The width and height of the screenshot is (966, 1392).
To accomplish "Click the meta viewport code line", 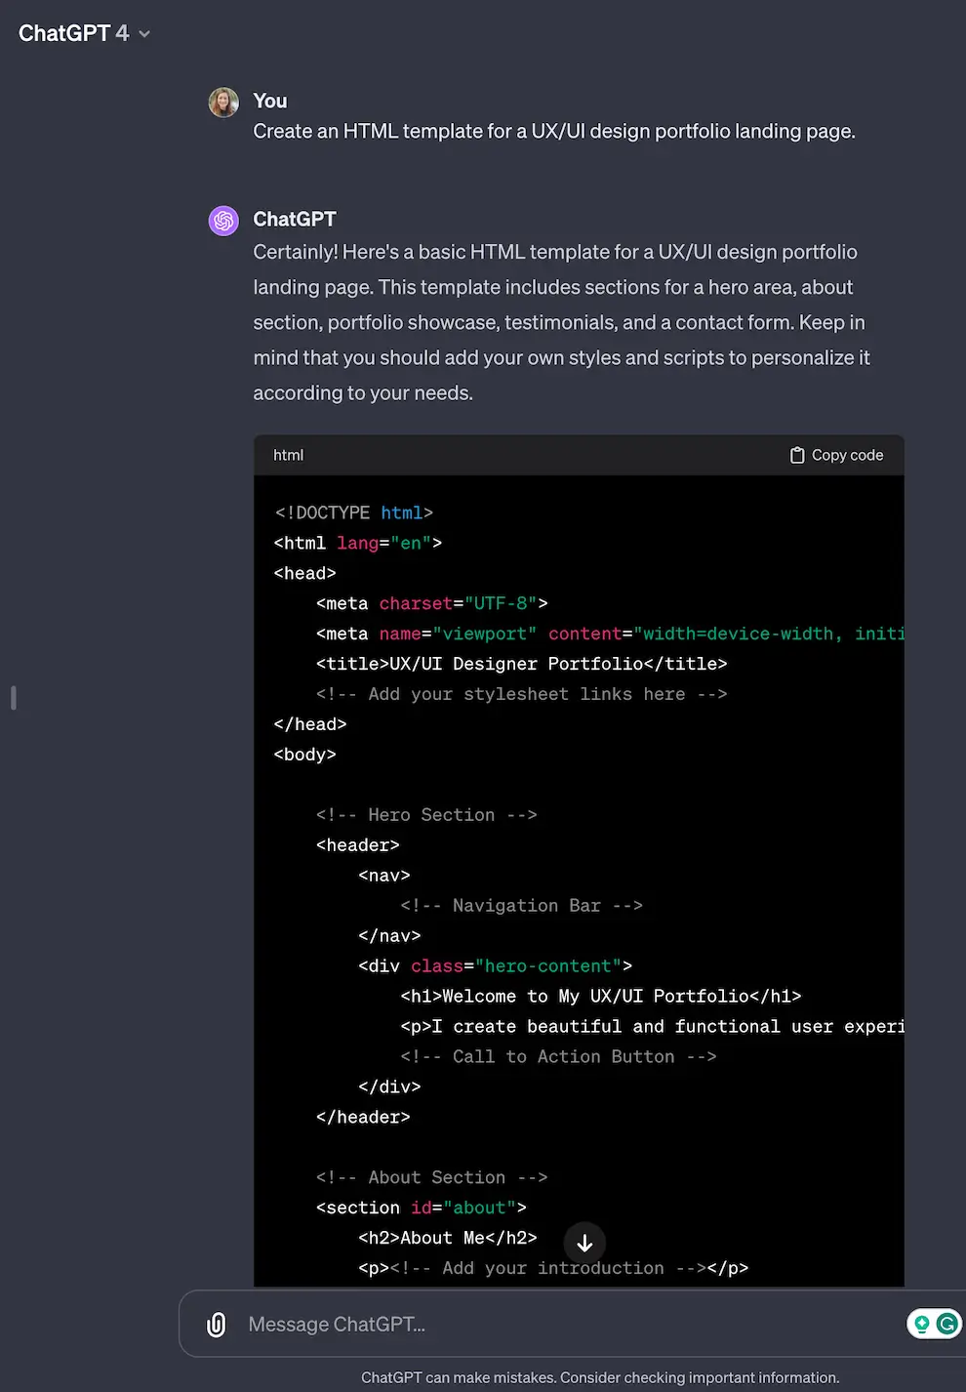I will [610, 634].
